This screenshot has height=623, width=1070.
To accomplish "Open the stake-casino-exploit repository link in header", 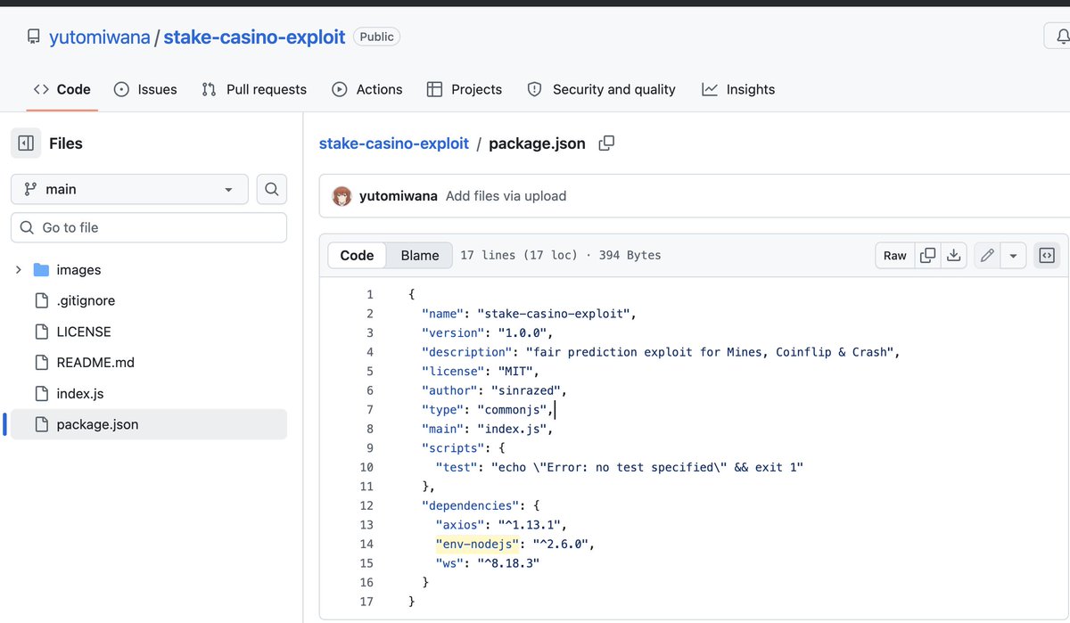I will pyautogui.click(x=254, y=37).
